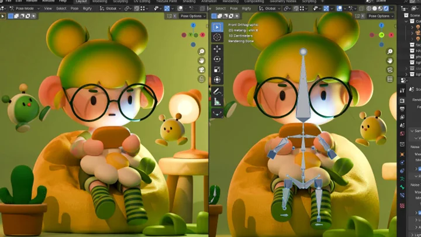Select the Scale tool in toolbar
Screen dimensions: 421x237
217,69
